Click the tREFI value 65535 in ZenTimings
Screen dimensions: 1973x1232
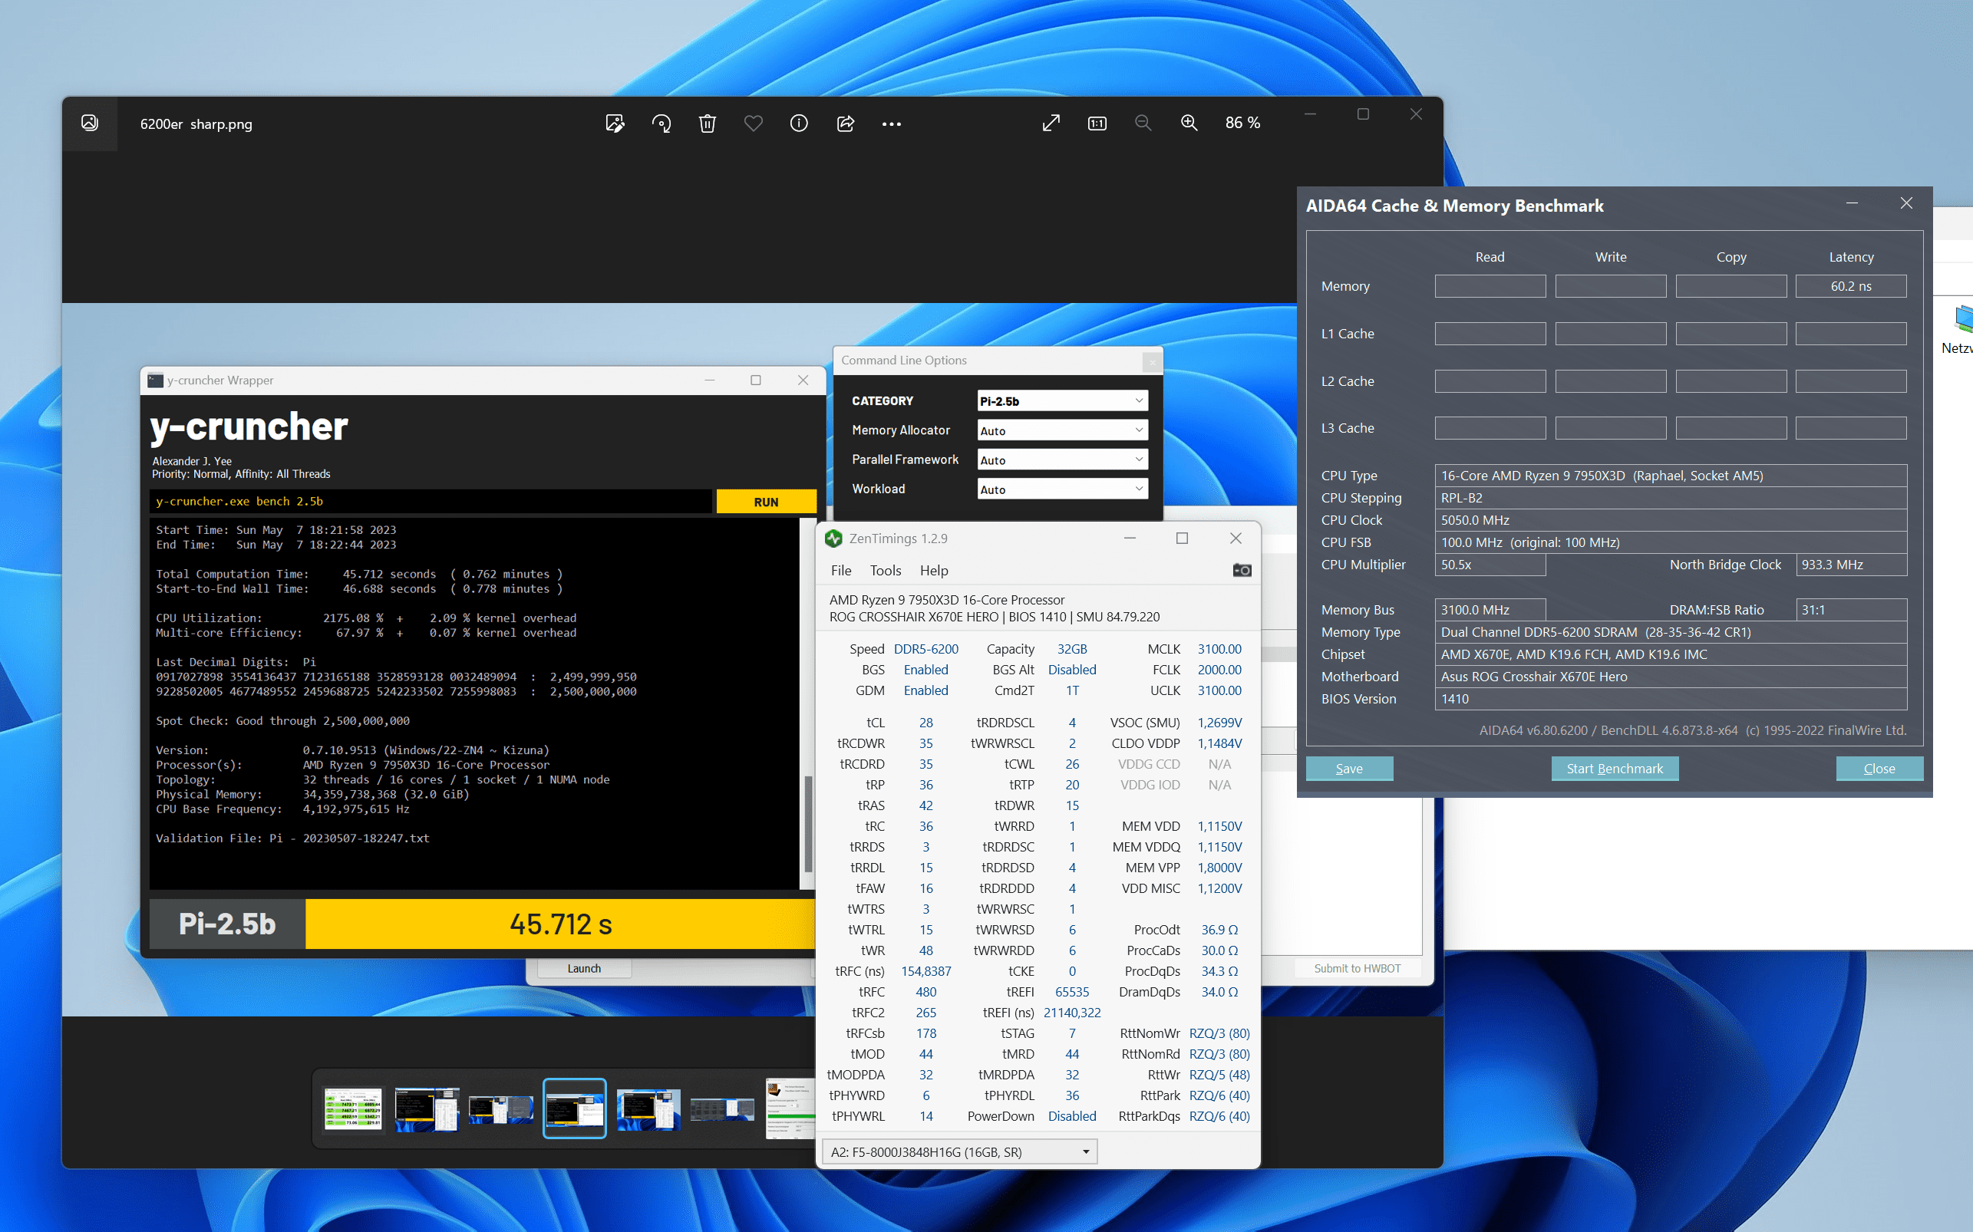tap(1071, 992)
